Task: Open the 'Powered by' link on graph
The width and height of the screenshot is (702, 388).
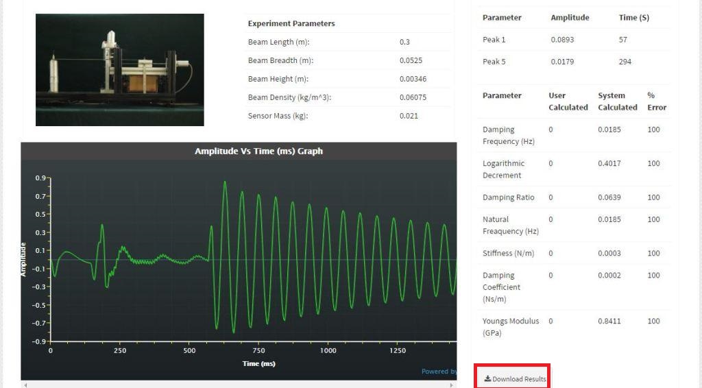Action: [x=439, y=372]
